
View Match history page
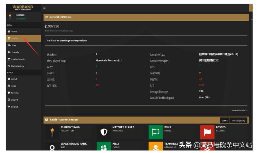[17, 66]
